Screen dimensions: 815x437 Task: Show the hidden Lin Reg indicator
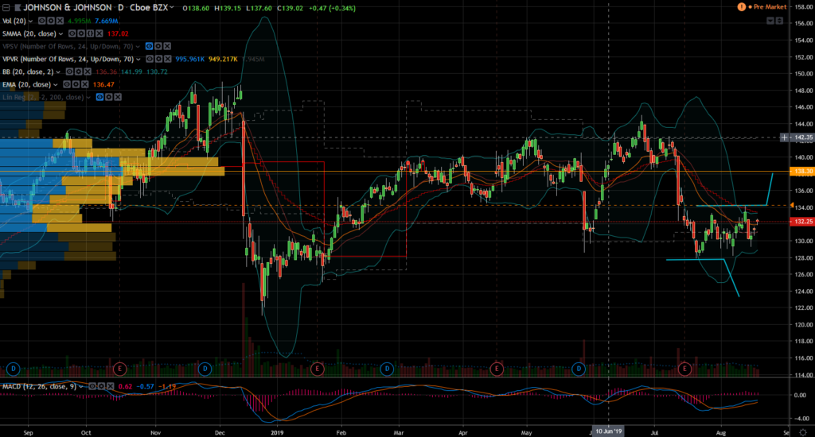tap(99, 97)
